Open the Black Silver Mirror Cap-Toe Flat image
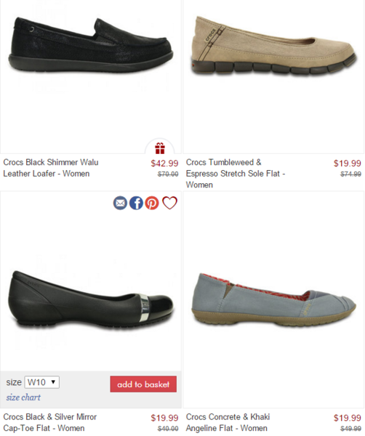The width and height of the screenshot is (365, 436). point(91,299)
